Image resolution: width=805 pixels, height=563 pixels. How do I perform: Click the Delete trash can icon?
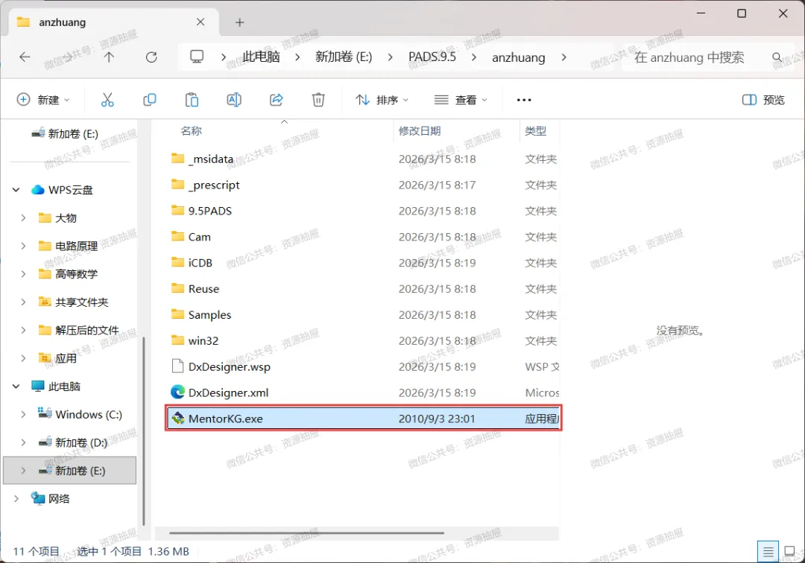(318, 100)
